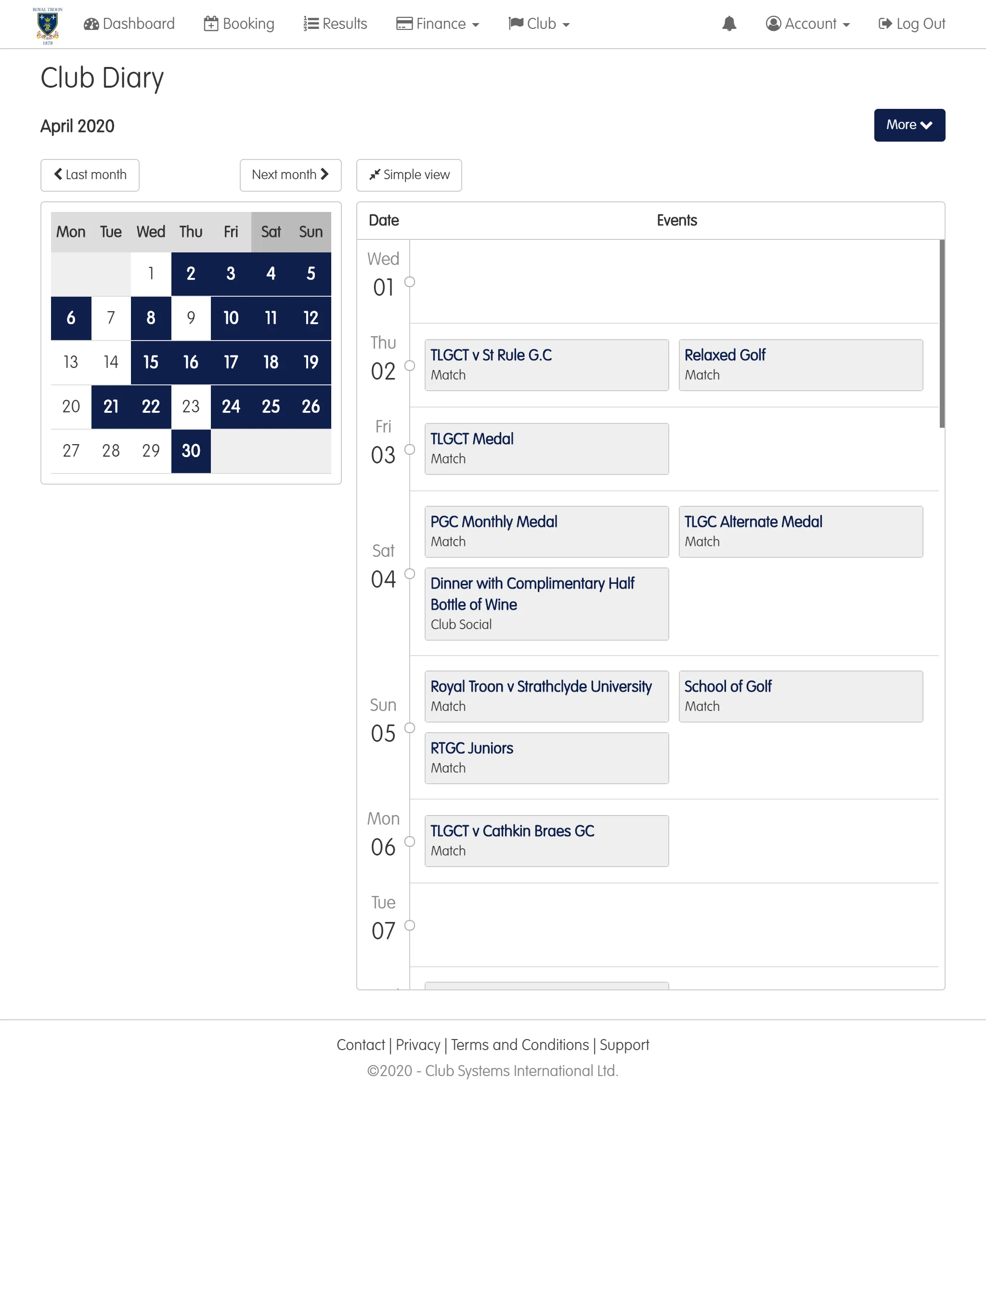
Task: Toggle to Simple view
Action: (409, 174)
